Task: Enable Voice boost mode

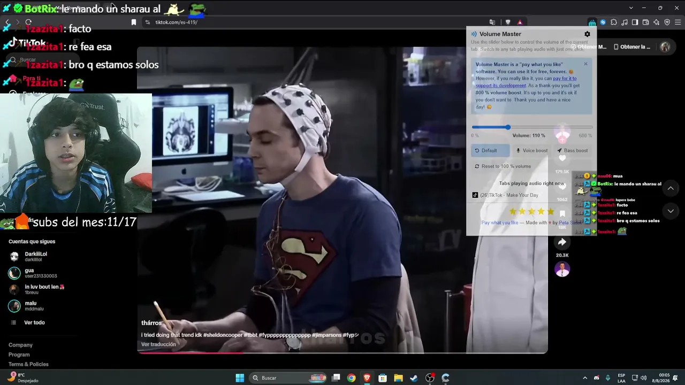Action: (531, 150)
